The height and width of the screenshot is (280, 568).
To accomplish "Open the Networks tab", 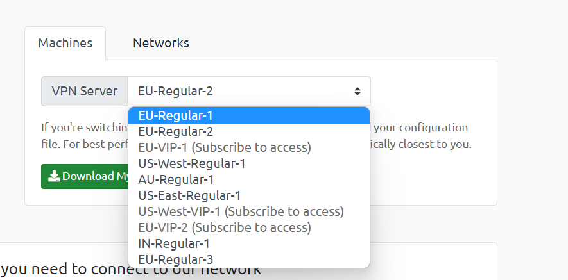I will [x=161, y=43].
